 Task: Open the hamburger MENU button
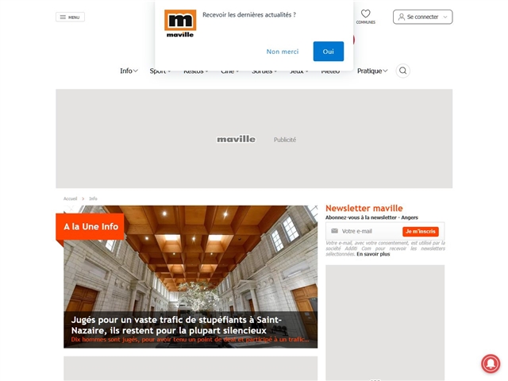(x=70, y=17)
